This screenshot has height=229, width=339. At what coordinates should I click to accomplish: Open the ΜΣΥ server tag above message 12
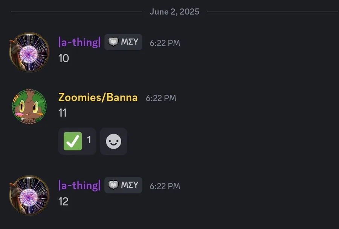pyautogui.click(x=123, y=185)
